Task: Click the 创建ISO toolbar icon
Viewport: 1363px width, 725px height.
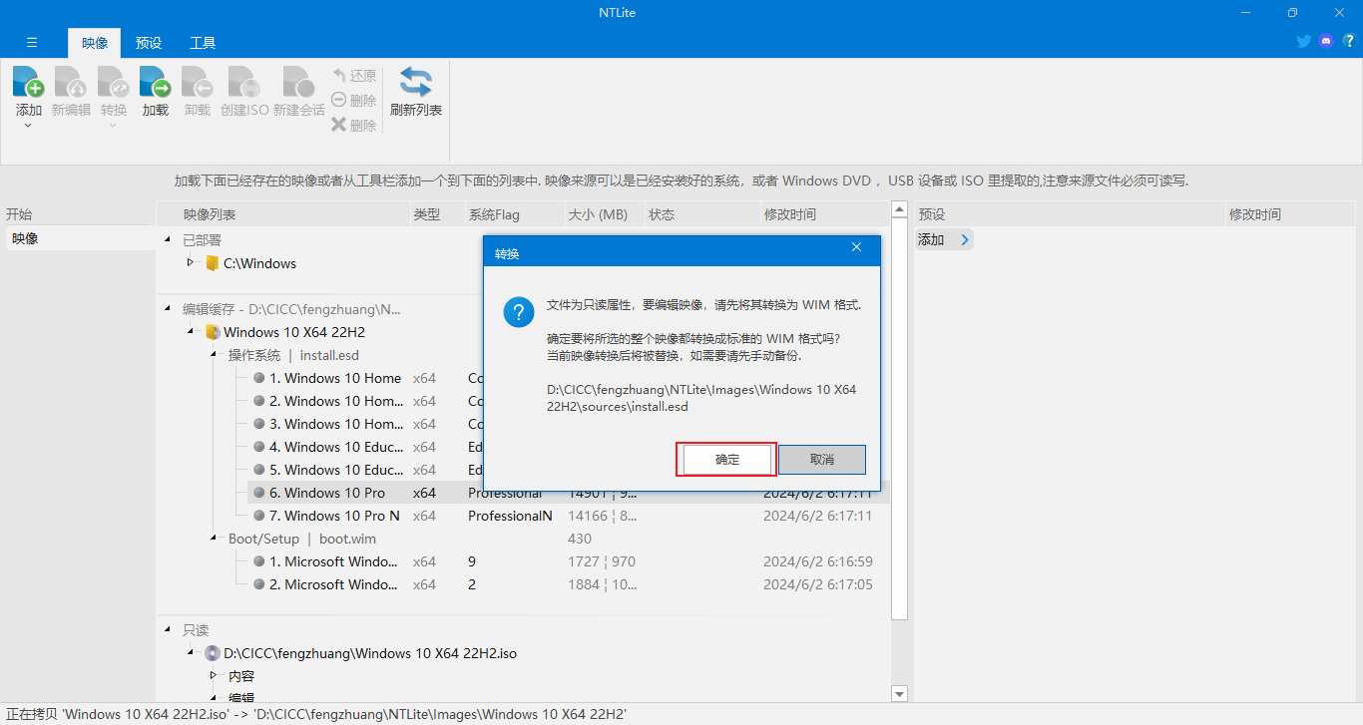Action: pyautogui.click(x=243, y=82)
